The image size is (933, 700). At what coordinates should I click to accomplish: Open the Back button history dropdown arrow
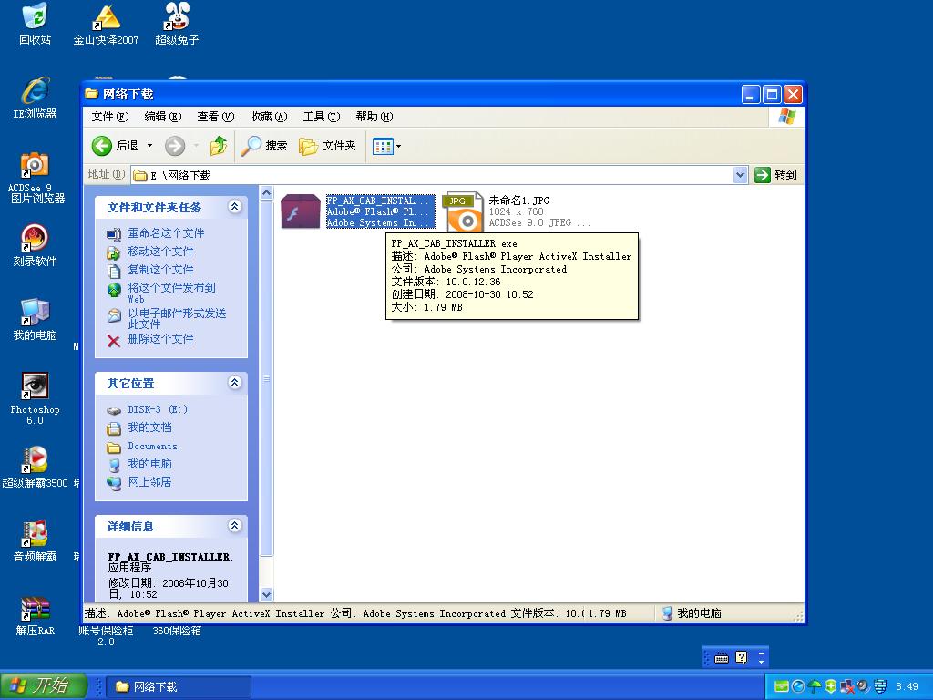tap(149, 145)
